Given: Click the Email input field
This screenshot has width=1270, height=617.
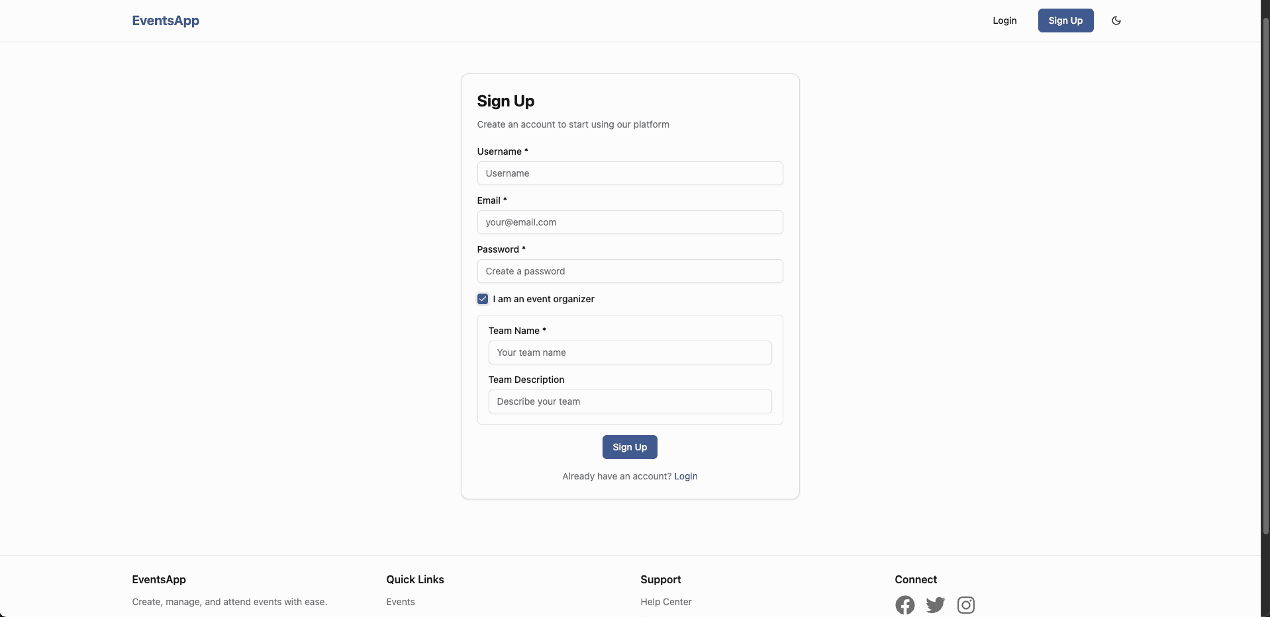Looking at the screenshot, I should (x=630, y=222).
